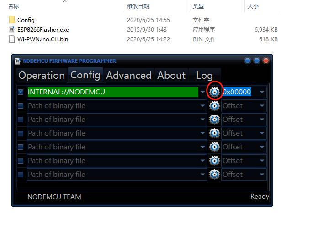Screen dimensions: 313x235
Task: Expand the fourth row Offset dropdown arrow
Action: pos(262,133)
